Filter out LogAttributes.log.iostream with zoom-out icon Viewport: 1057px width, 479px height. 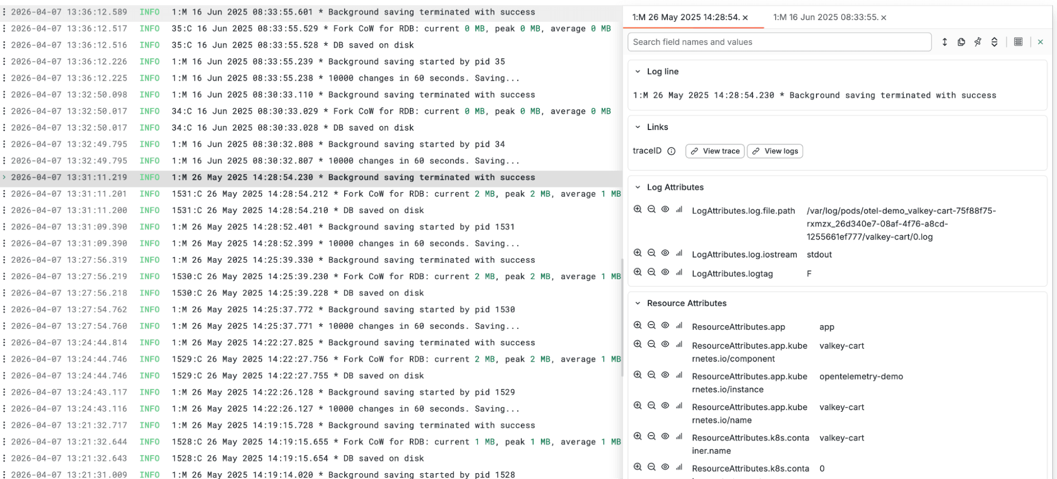(x=651, y=253)
